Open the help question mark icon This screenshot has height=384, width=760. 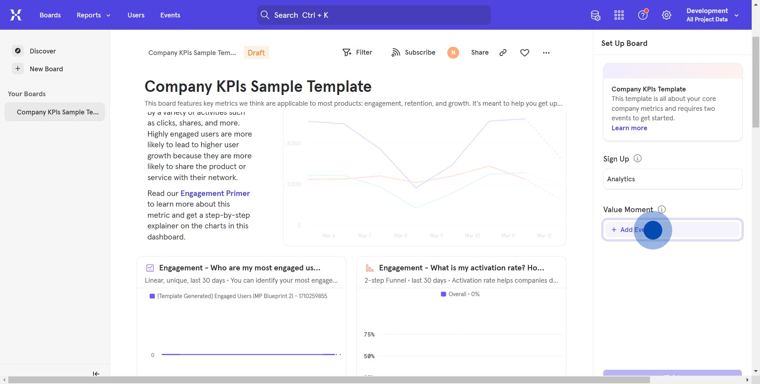click(x=643, y=15)
